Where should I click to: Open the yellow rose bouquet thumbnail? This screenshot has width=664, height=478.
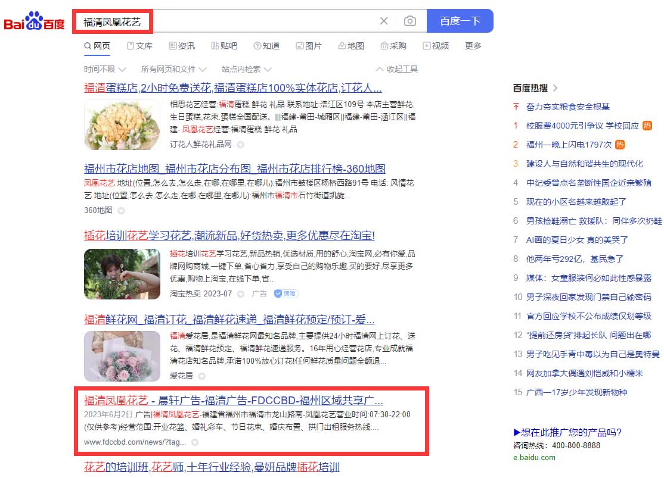(122, 125)
